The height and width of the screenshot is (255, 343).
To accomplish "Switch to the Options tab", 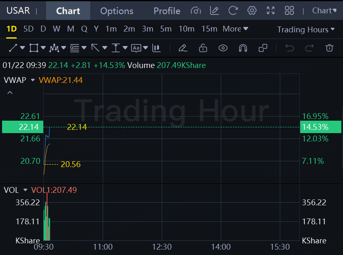I will (x=117, y=11).
